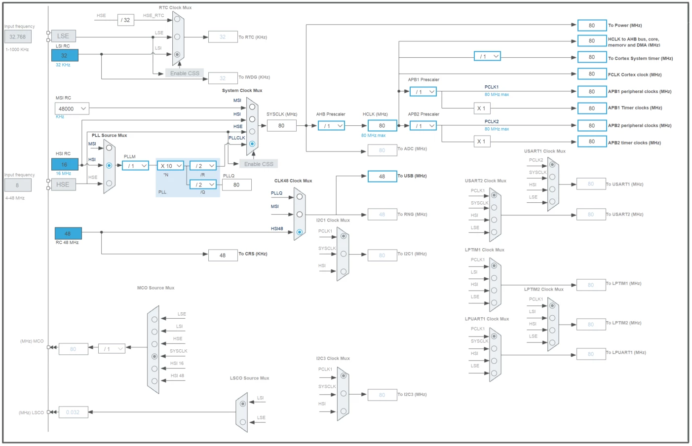Select HSI in USART2 Clock Mux

(x=494, y=220)
